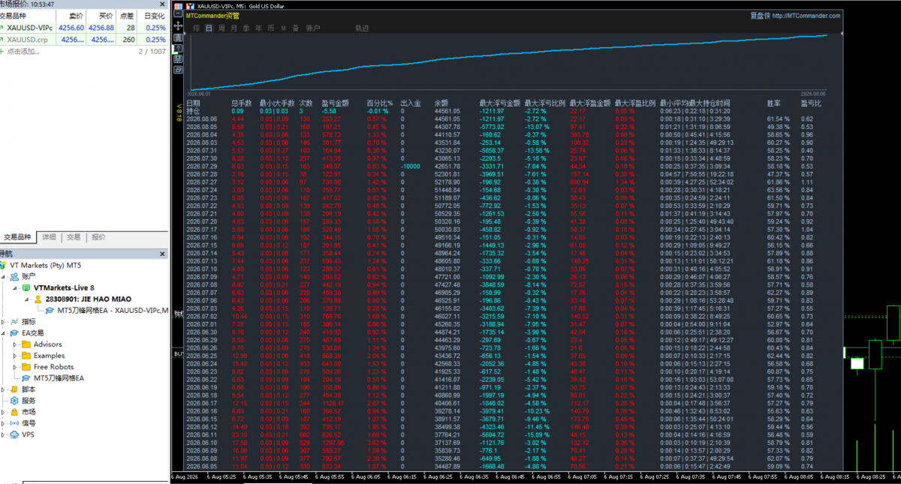The image size is (901, 484).
Task: Click the chart icon beside XAUUSD-VIPc, M5 title
Action: 190,6
